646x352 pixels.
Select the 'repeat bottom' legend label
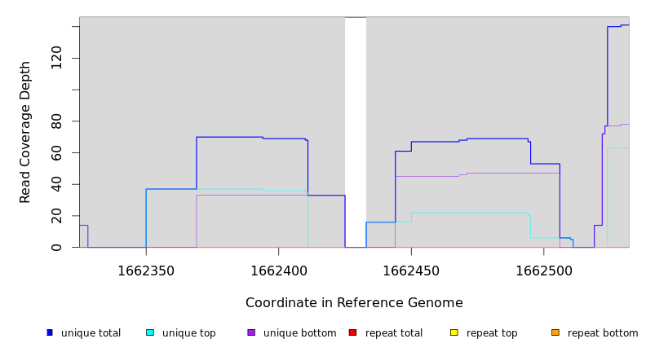(603, 333)
